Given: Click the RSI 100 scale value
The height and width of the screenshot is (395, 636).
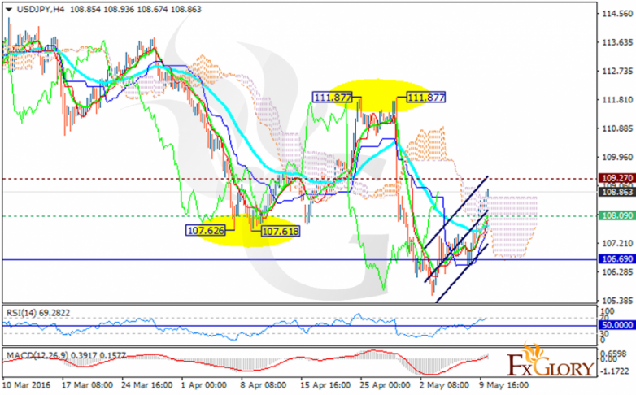Looking at the screenshot, I should [608, 311].
